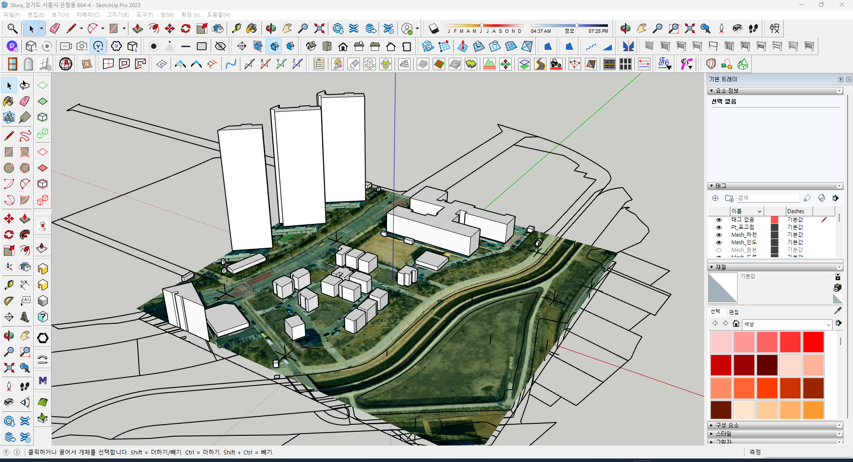Screen dimensions: 853x462
Task: Adjust the time of day slider handle
Action: tap(577, 26)
